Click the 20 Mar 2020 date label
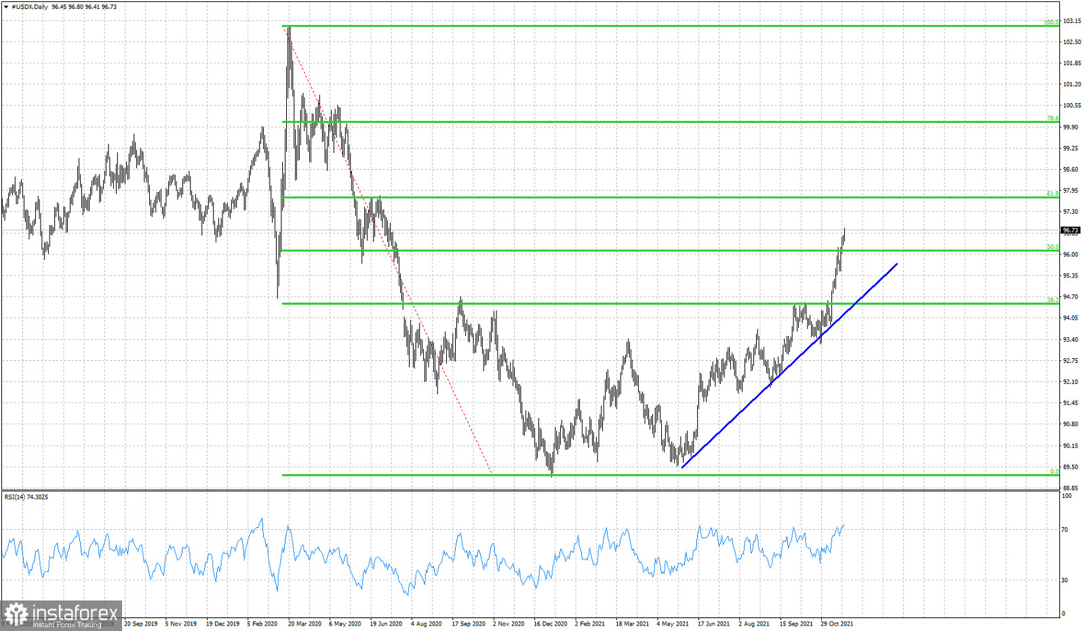Image resolution: width=1085 pixels, height=631 pixels. point(304,624)
